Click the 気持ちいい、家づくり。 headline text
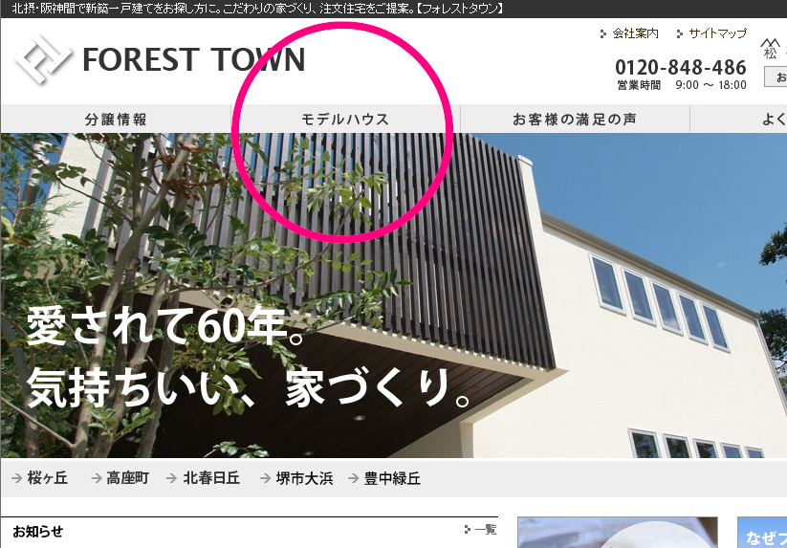The height and width of the screenshot is (548, 787). pyautogui.click(x=249, y=388)
